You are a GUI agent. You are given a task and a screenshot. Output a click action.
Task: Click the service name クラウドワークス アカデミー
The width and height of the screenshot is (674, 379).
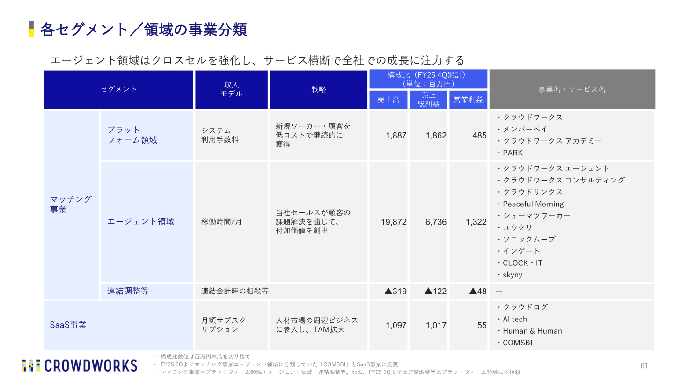[552, 141]
